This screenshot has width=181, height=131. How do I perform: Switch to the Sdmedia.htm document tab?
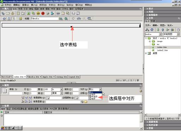coord(34,77)
